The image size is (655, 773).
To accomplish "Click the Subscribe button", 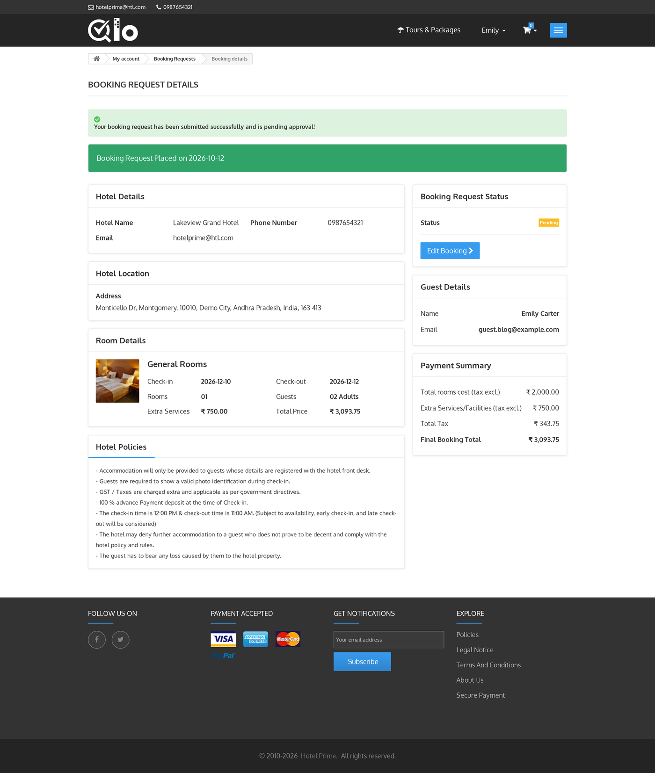I will tap(362, 662).
